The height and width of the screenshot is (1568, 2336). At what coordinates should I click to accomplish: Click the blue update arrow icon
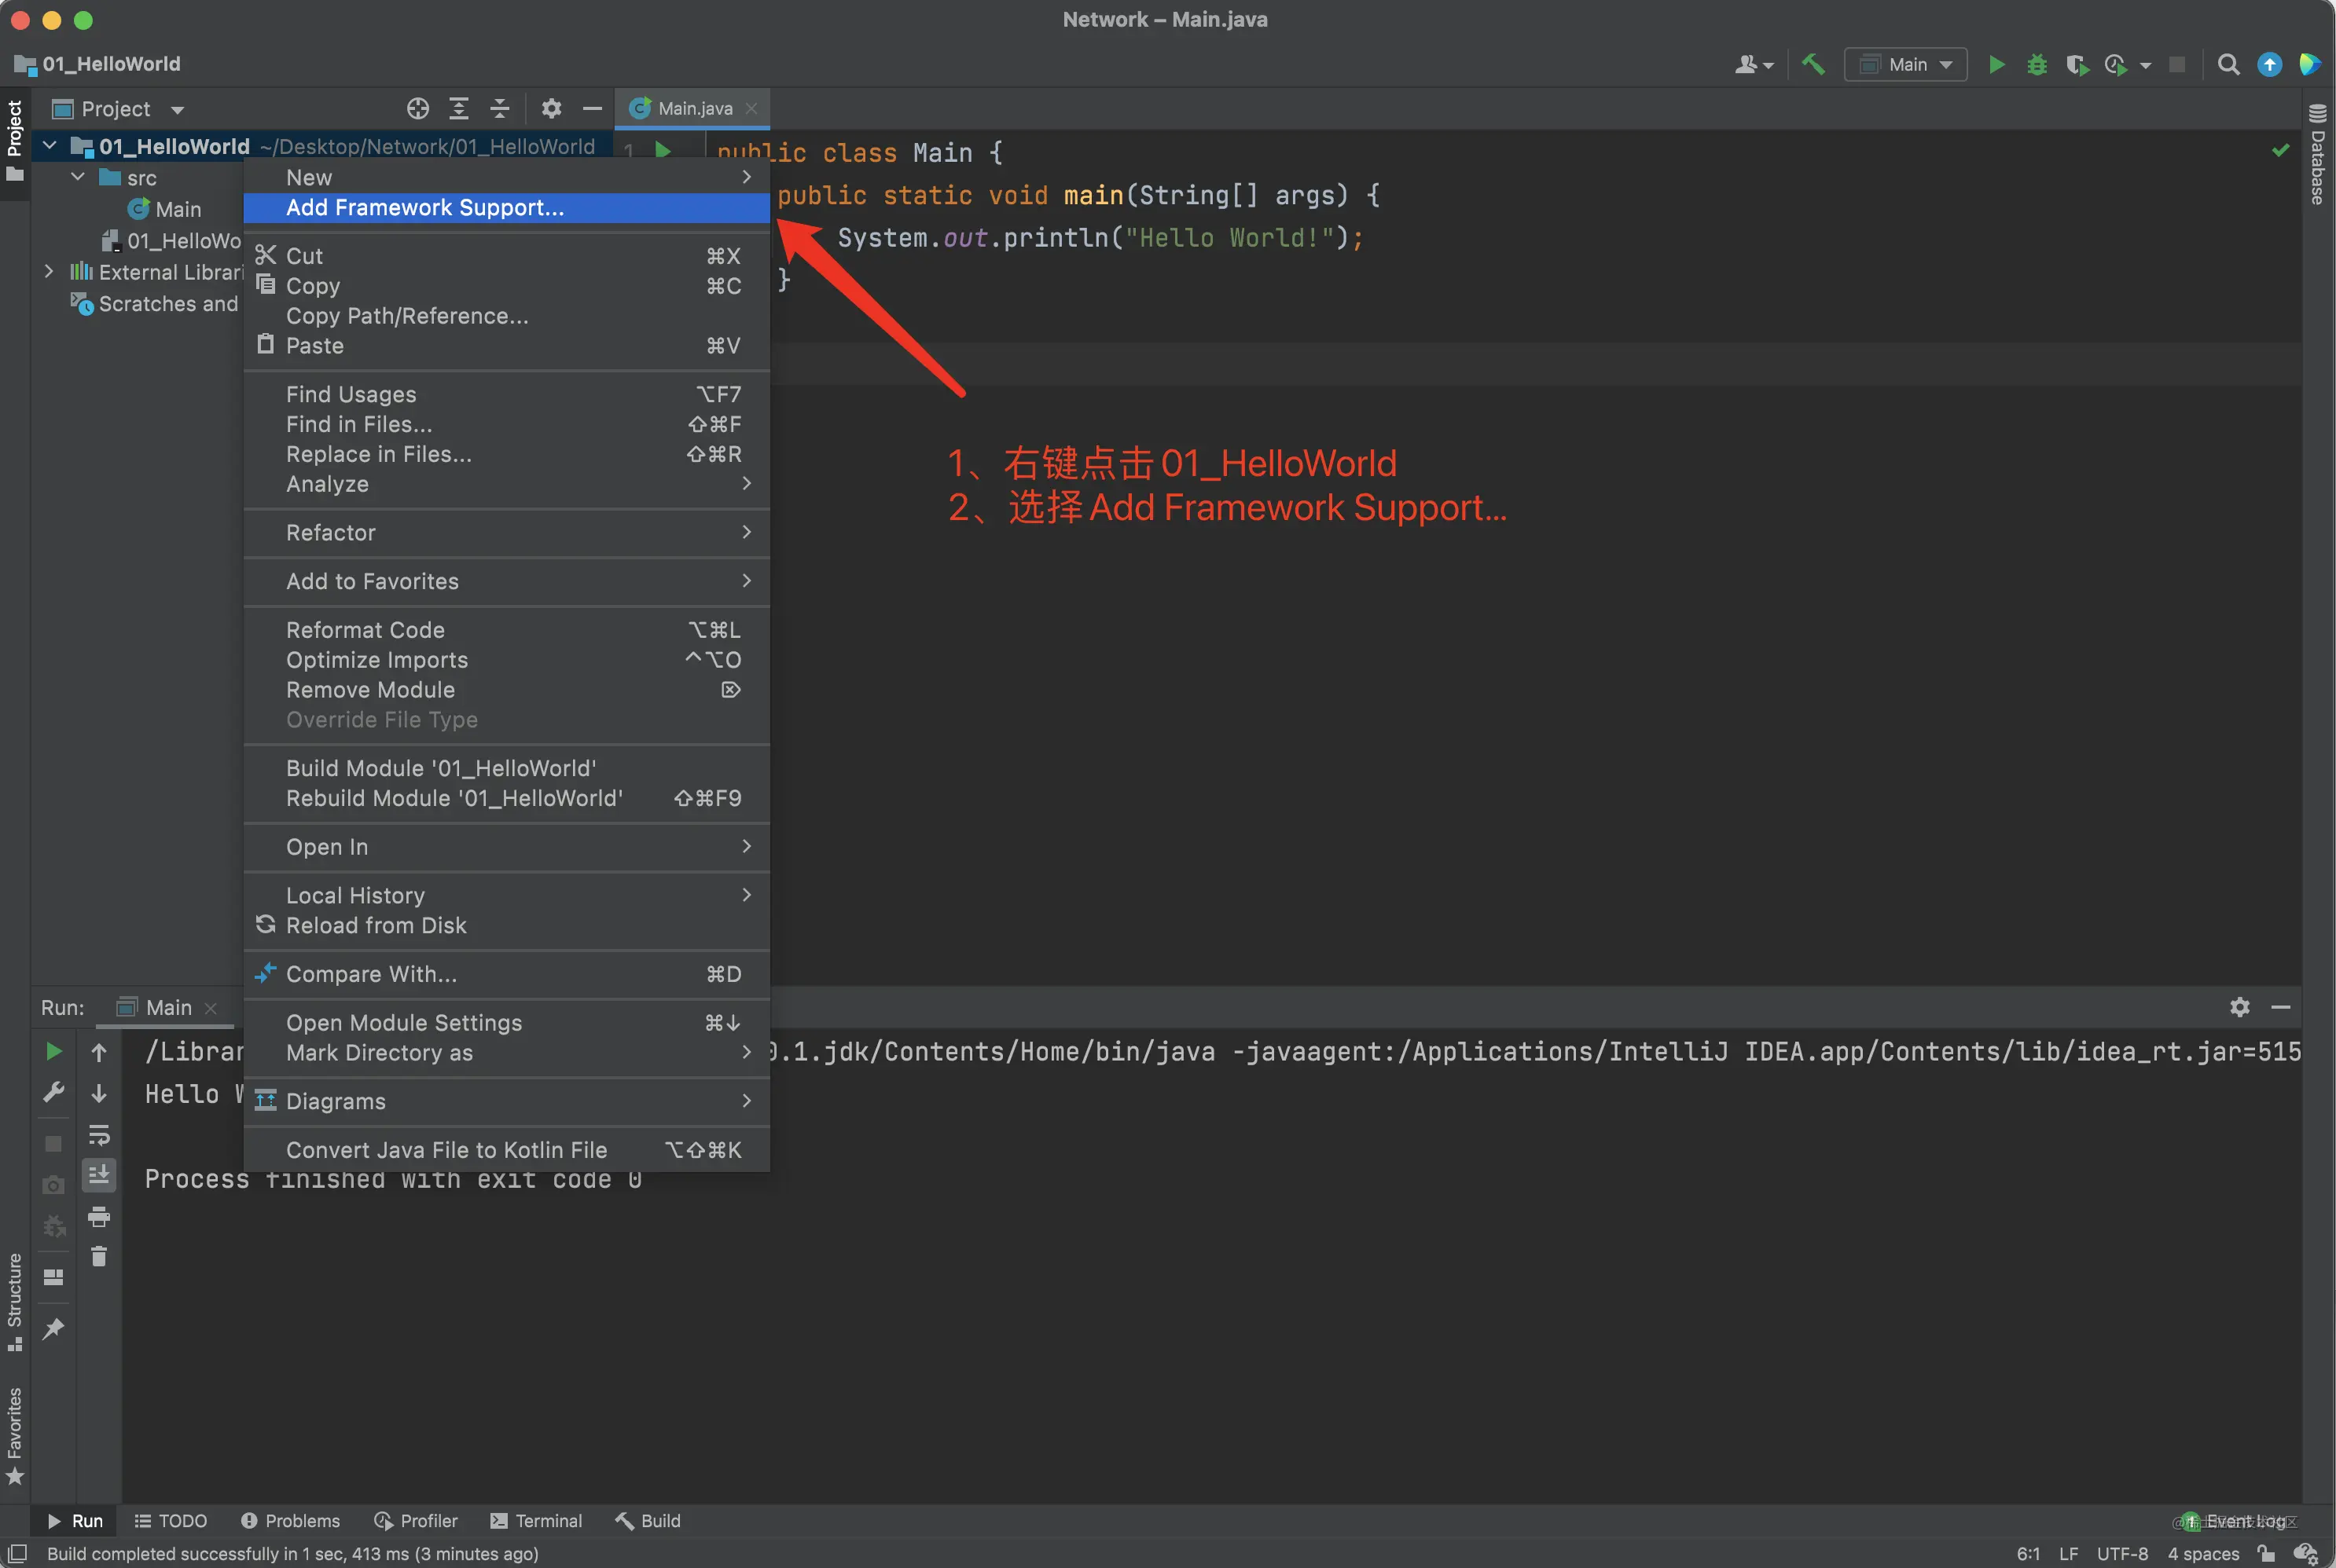(x=2269, y=64)
